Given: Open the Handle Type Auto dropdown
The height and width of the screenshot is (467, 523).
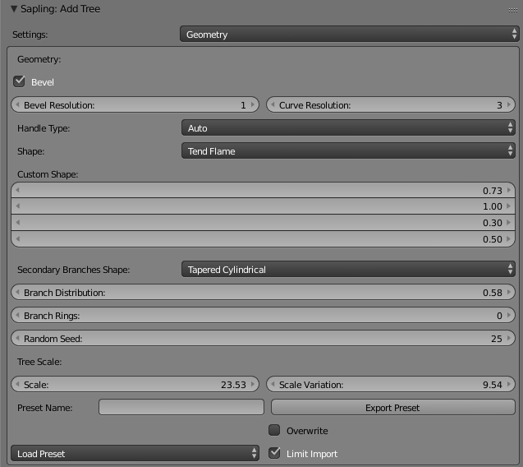Looking at the screenshot, I should click(349, 128).
